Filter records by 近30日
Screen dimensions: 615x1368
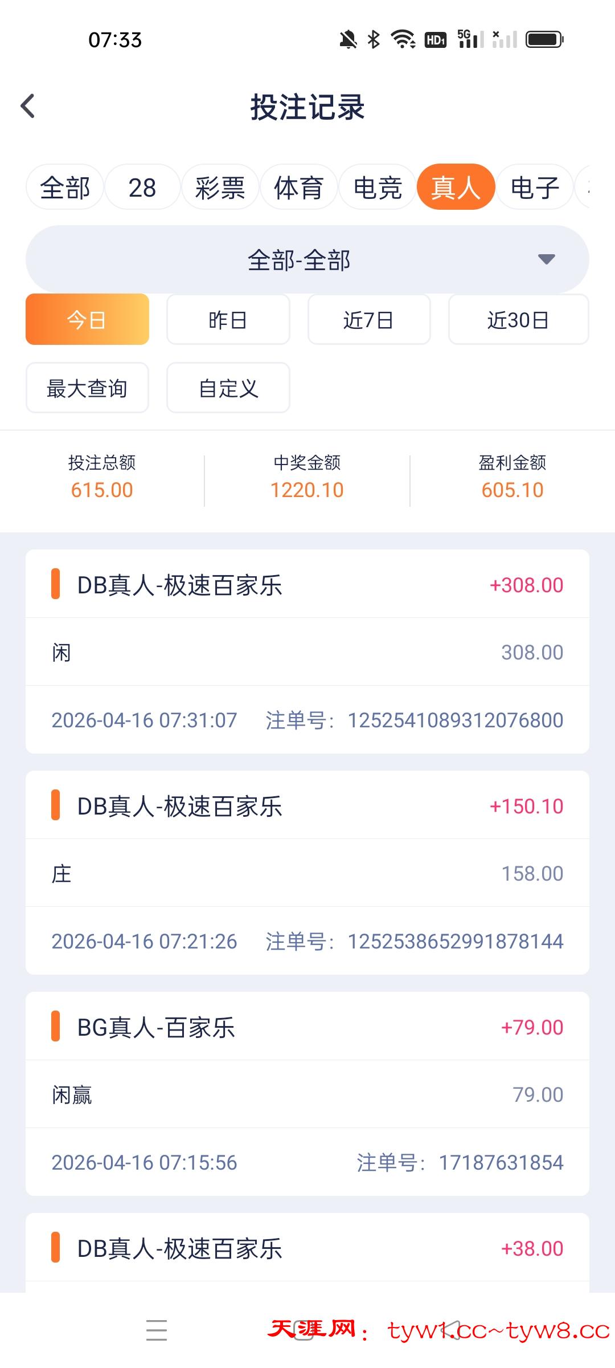518,320
